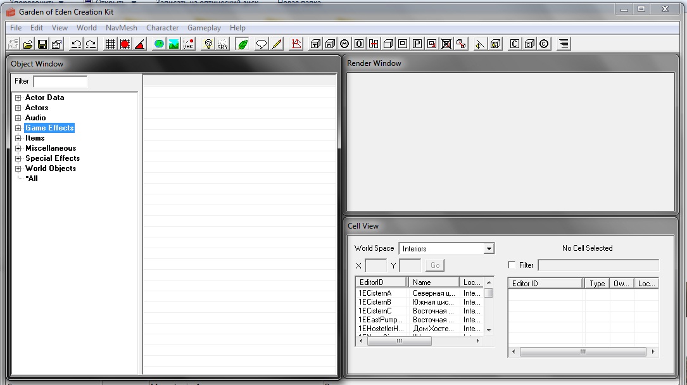Viewport: 687px width, 385px height.
Task: Sort cell list by Name column
Action: (433, 282)
